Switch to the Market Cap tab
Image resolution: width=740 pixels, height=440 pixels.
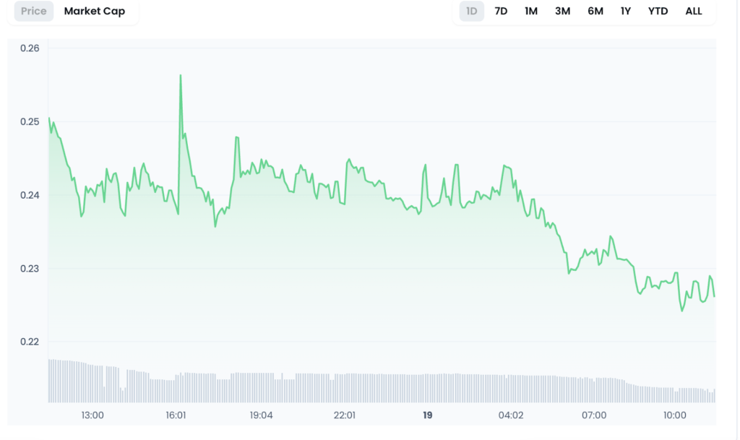point(94,12)
